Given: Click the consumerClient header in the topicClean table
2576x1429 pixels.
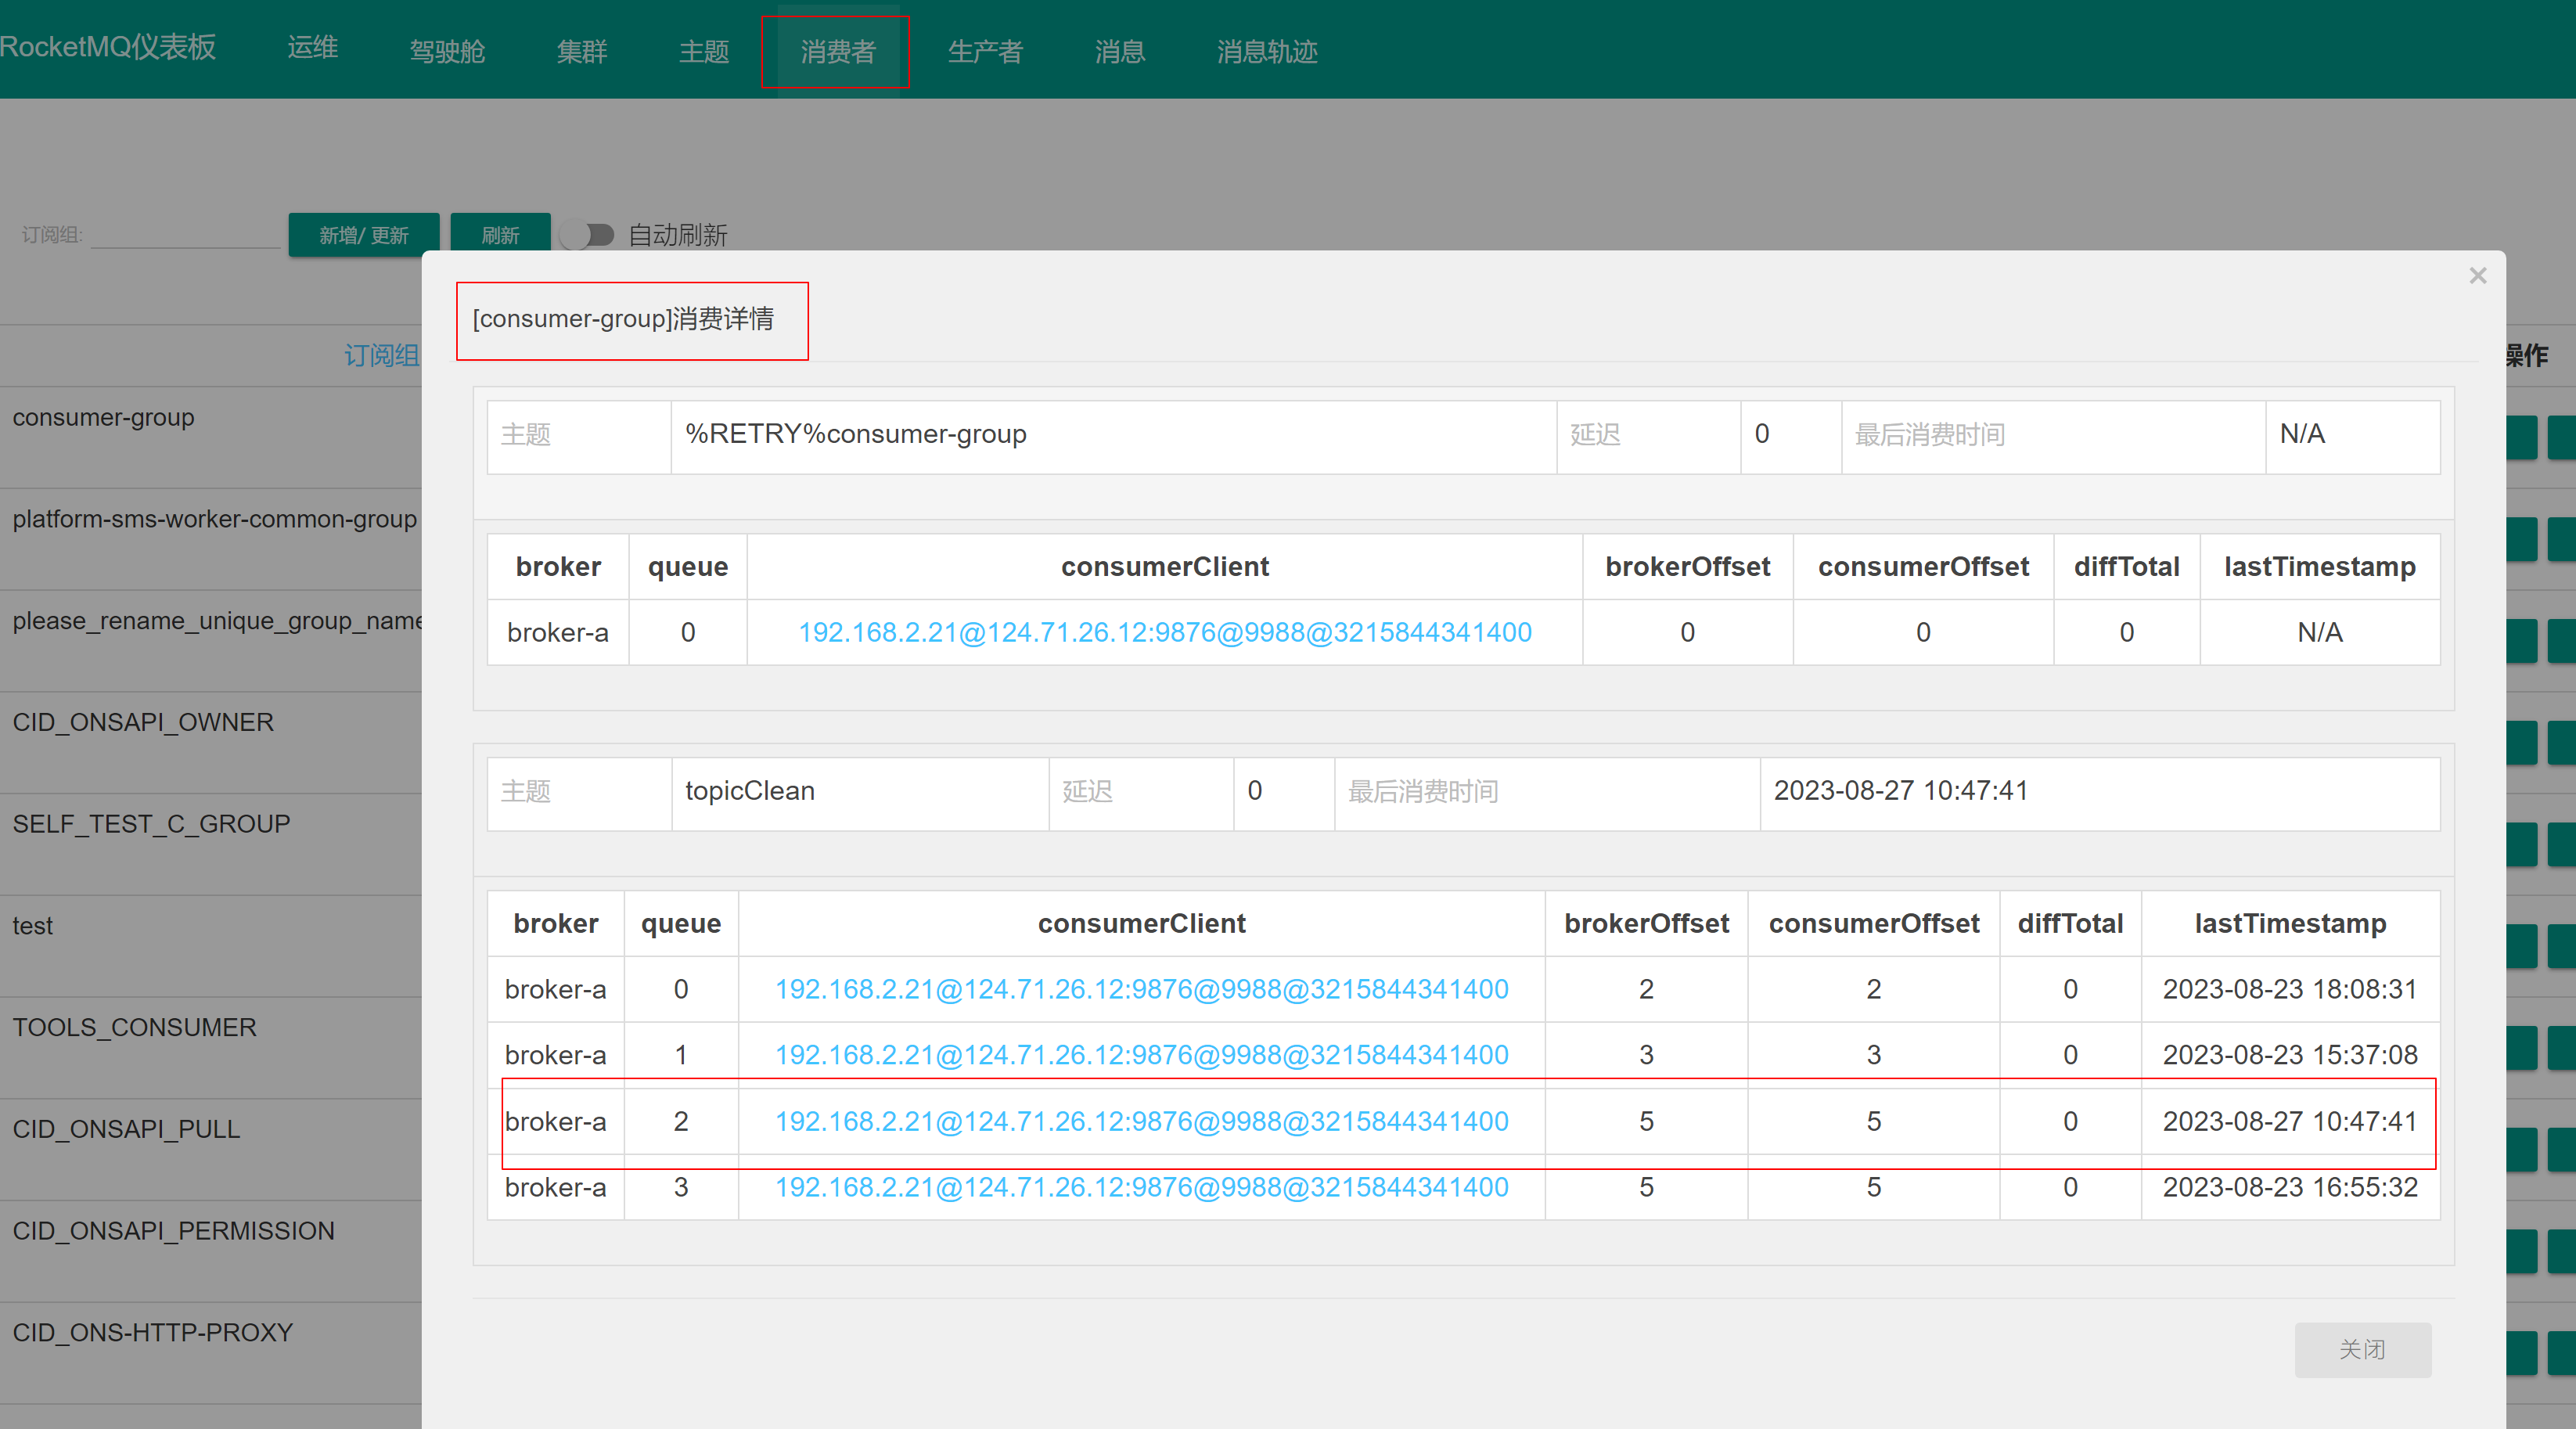Looking at the screenshot, I should (1142, 923).
